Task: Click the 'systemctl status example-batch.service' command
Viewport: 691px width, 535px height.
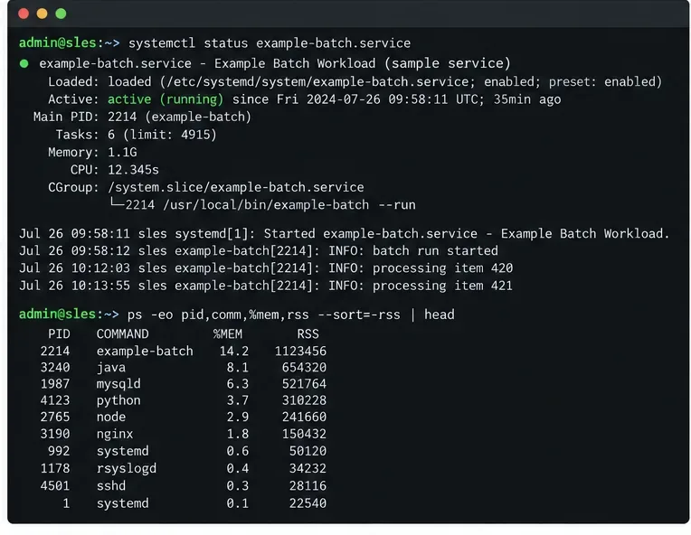Action: coord(270,43)
